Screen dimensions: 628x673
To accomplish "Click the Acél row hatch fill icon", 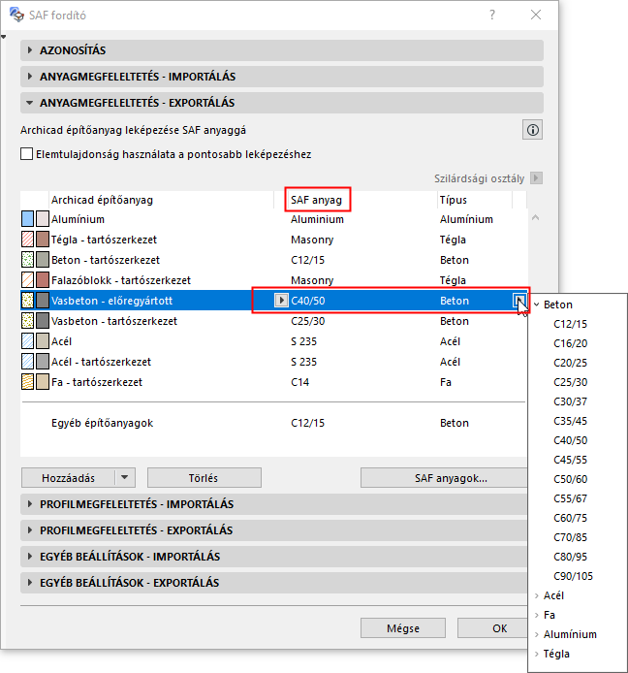I will (27, 341).
